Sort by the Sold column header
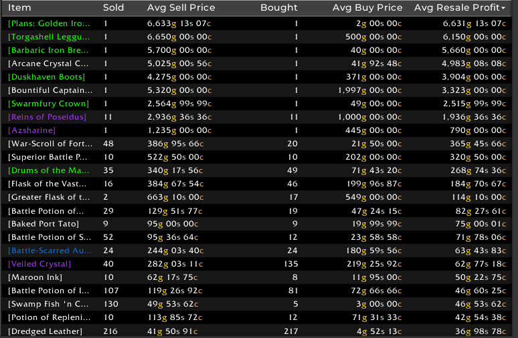The height and width of the screenshot is (338, 518). point(113,8)
